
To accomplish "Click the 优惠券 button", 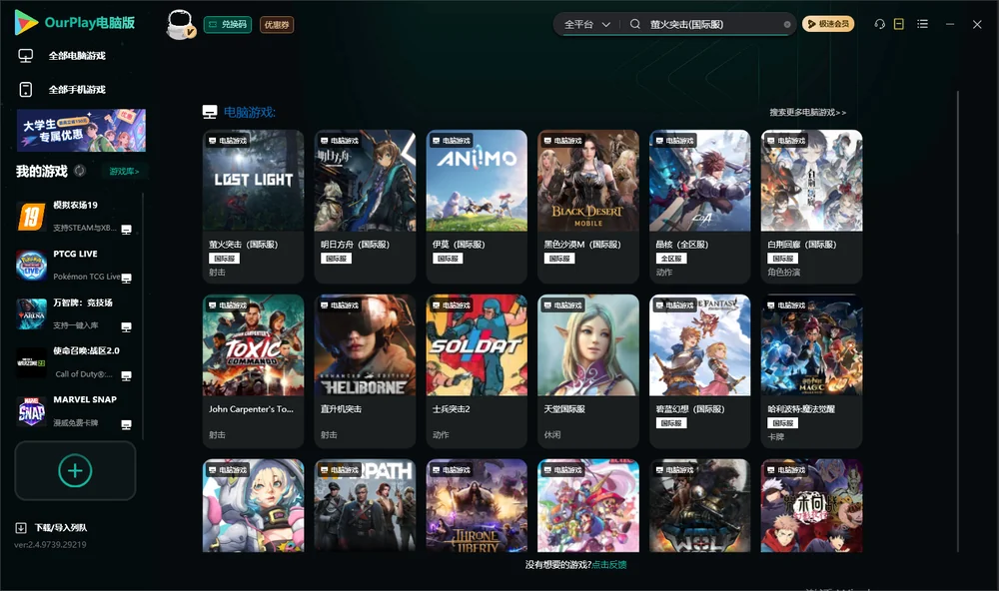I will tap(277, 25).
